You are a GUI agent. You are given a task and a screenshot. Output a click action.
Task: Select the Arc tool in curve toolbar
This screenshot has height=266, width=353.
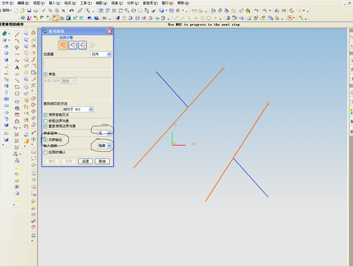[17, 41]
